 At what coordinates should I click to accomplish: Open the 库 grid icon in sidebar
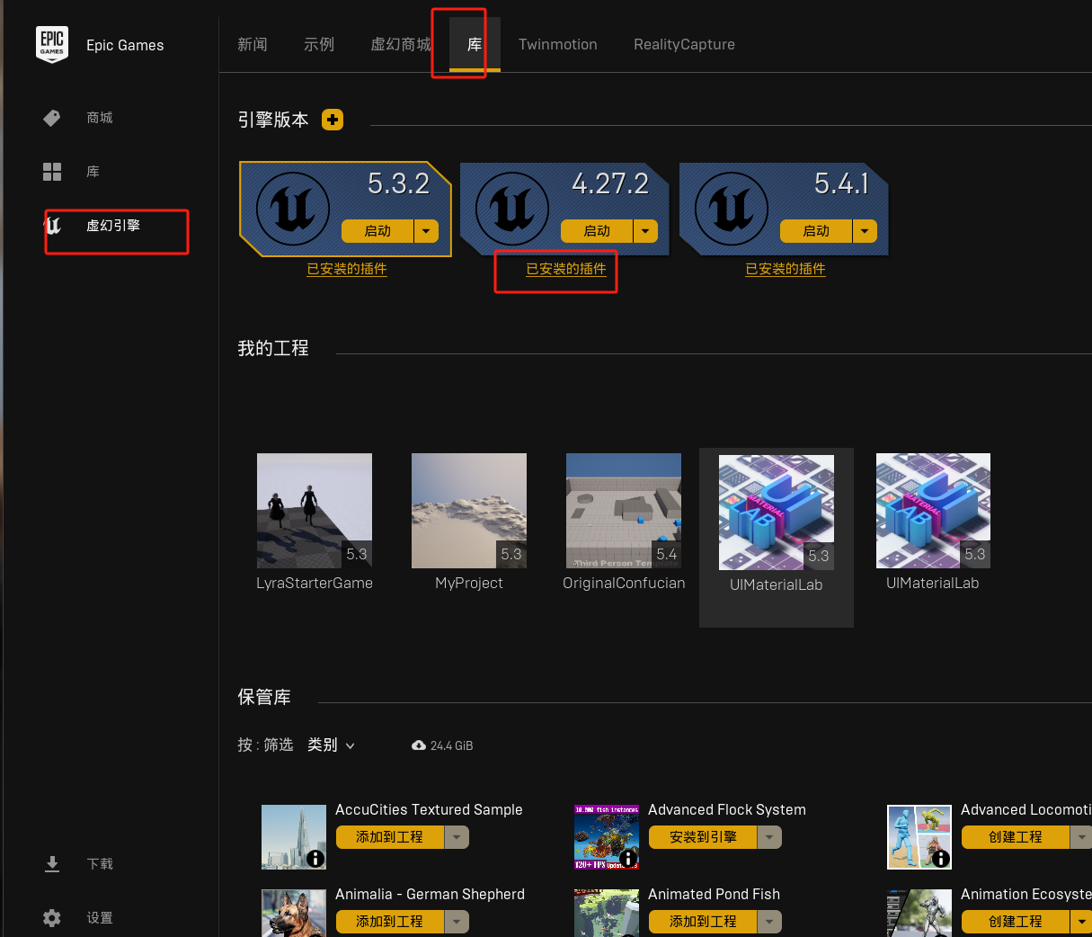coord(52,172)
